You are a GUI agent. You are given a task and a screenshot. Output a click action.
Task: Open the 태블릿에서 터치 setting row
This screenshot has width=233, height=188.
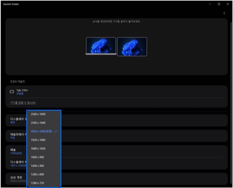[144, 136]
